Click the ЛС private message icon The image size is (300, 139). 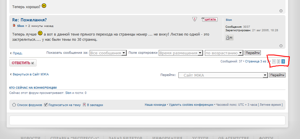[229, 38]
